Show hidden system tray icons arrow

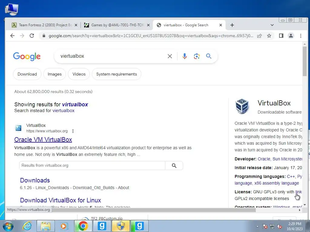coord(257,226)
